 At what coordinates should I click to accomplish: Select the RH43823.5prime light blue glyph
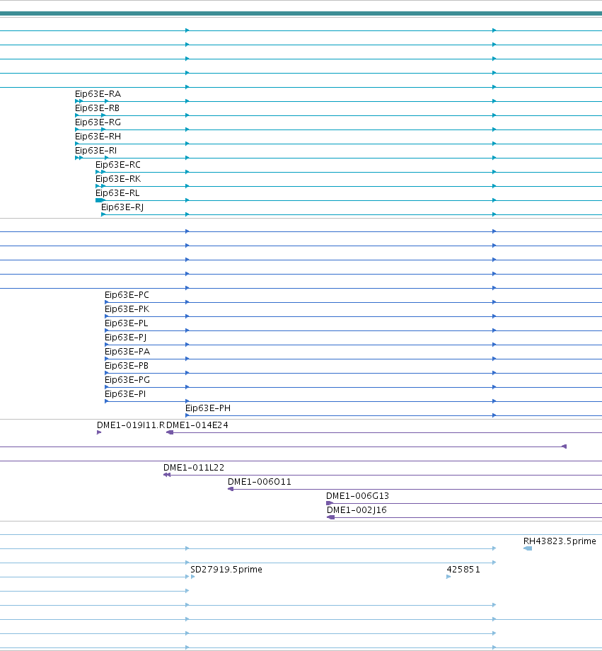(x=528, y=548)
